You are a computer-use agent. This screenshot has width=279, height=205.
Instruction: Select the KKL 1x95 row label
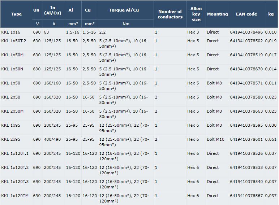[11, 125]
